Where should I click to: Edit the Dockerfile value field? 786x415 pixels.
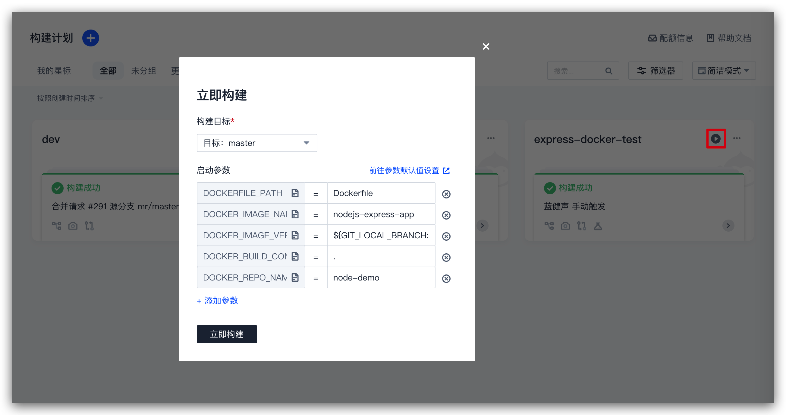pos(381,193)
